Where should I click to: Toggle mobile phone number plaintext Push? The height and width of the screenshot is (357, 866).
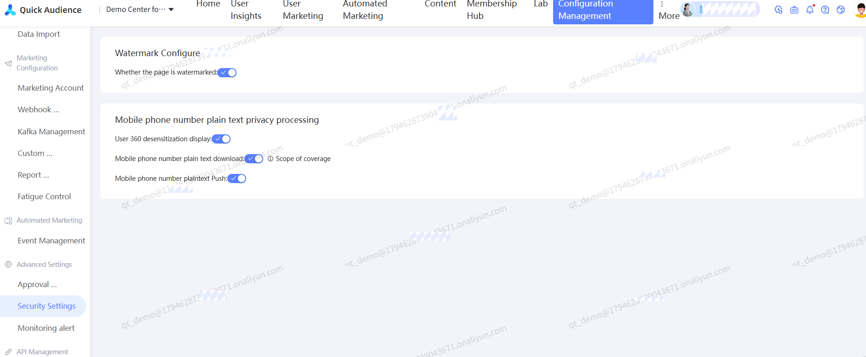pyautogui.click(x=237, y=178)
